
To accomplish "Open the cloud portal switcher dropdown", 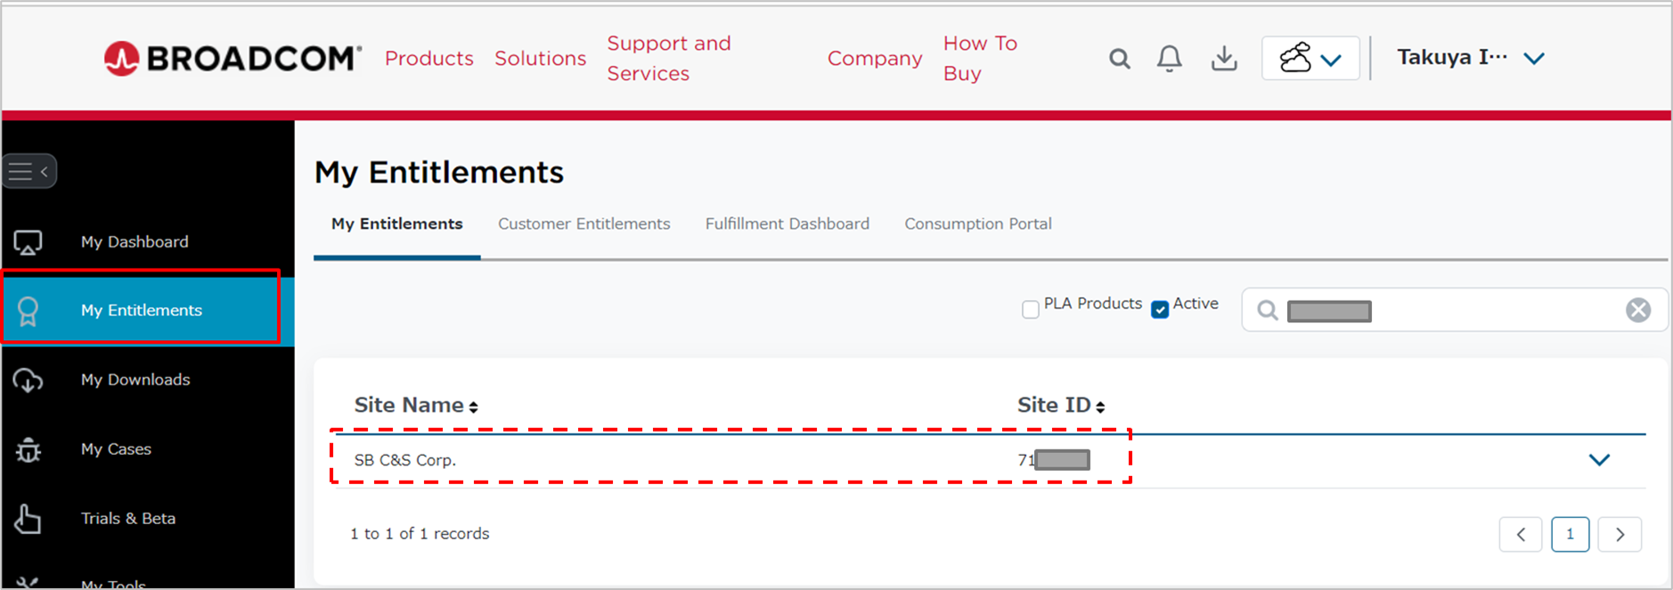I will pos(1310,59).
